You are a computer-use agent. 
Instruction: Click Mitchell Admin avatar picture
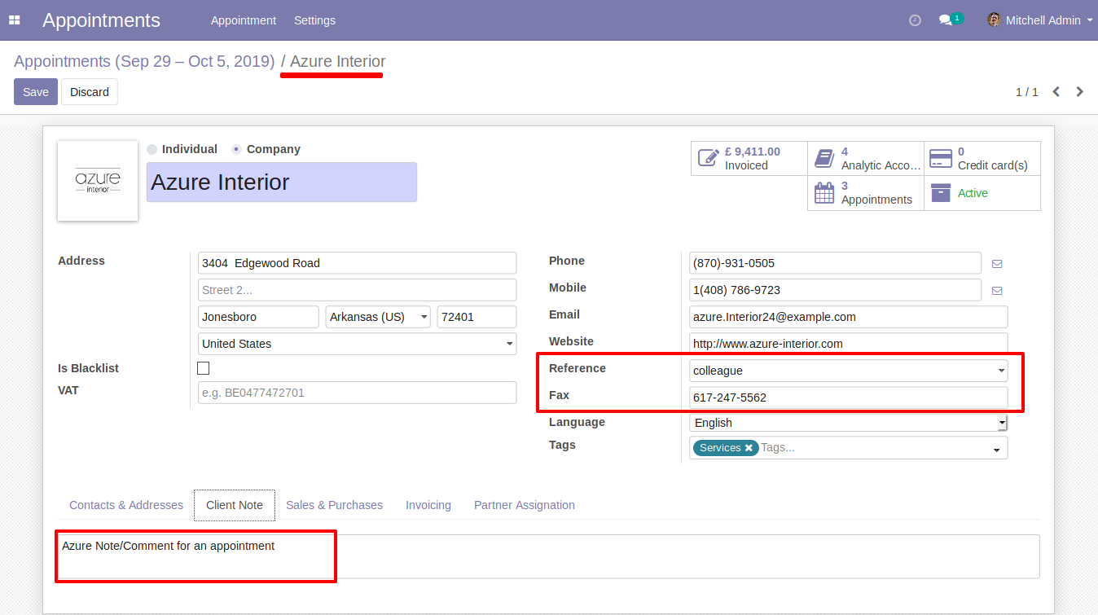(x=994, y=20)
